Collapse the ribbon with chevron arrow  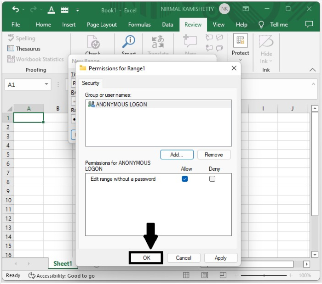(312, 70)
